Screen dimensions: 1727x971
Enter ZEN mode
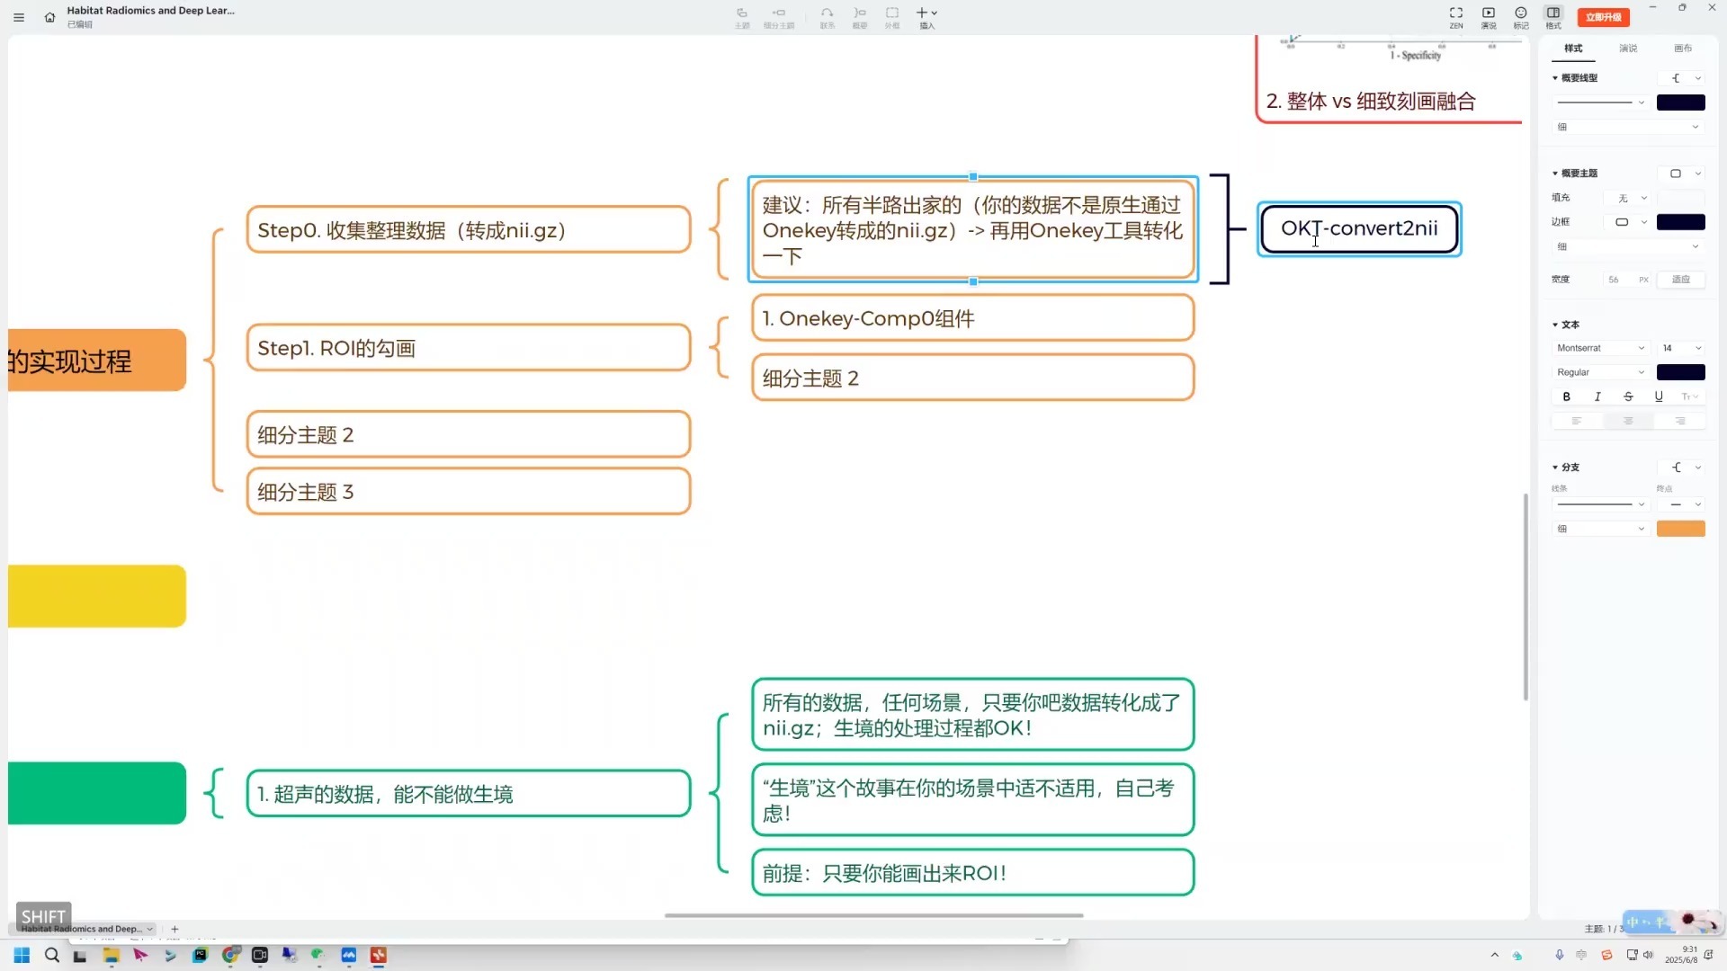click(1456, 17)
